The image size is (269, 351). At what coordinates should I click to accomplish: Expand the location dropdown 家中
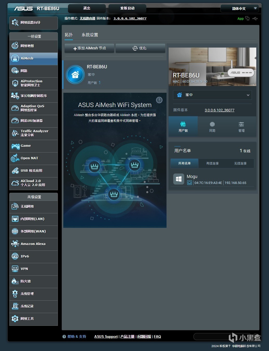(x=212, y=95)
